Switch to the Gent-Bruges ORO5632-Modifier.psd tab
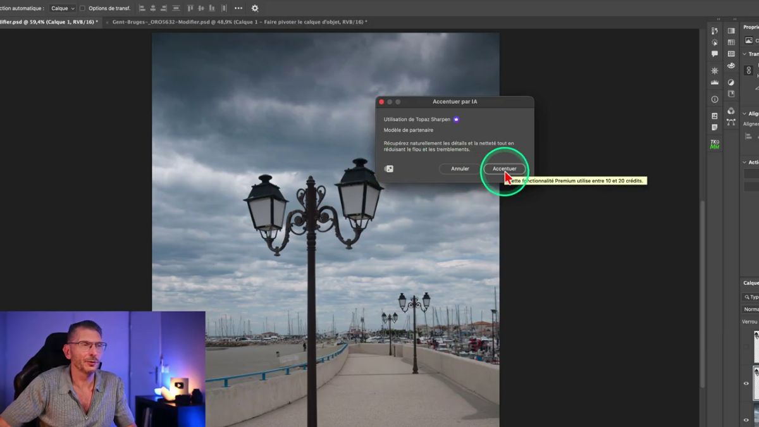 pos(240,22)
